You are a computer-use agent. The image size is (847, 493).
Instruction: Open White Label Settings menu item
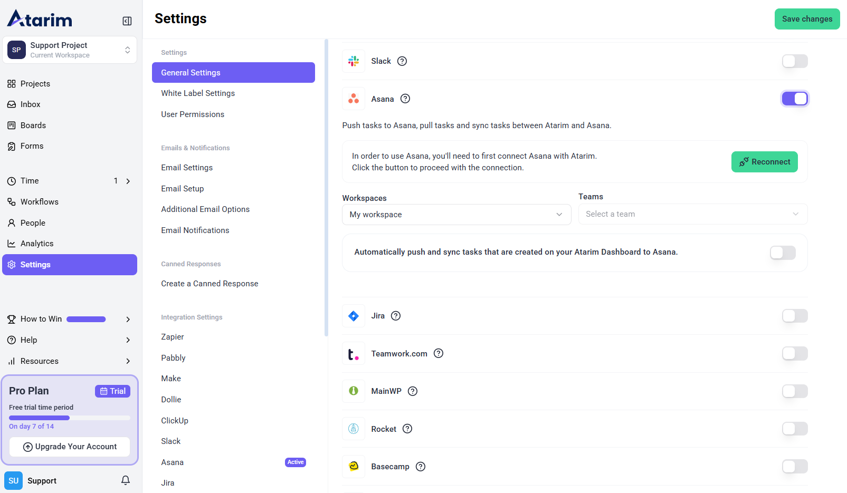[x=198, y=93]
